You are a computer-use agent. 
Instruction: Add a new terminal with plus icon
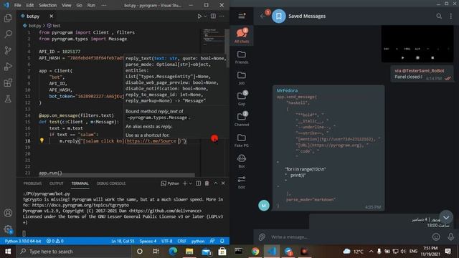[185, 183]
